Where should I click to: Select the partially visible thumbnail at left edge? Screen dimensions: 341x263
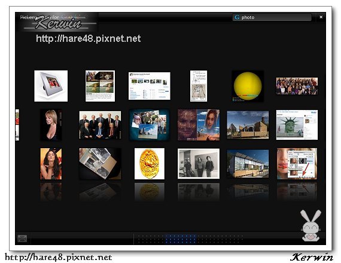click(x=17, y=125)
